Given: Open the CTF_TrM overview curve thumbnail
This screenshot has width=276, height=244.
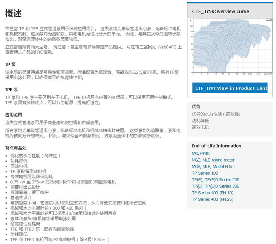Looking at the screenshot, I should (230, 47).
